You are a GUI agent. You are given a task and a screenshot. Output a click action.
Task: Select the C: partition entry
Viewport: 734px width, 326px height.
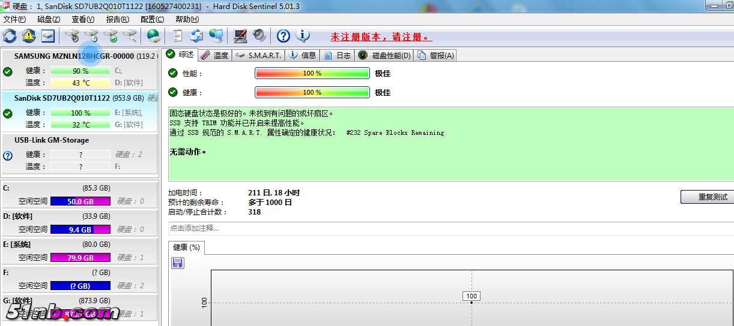point(79,194)
